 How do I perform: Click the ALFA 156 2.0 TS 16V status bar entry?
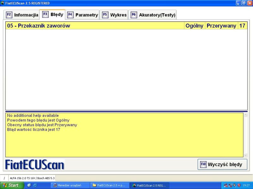(32, 178)
